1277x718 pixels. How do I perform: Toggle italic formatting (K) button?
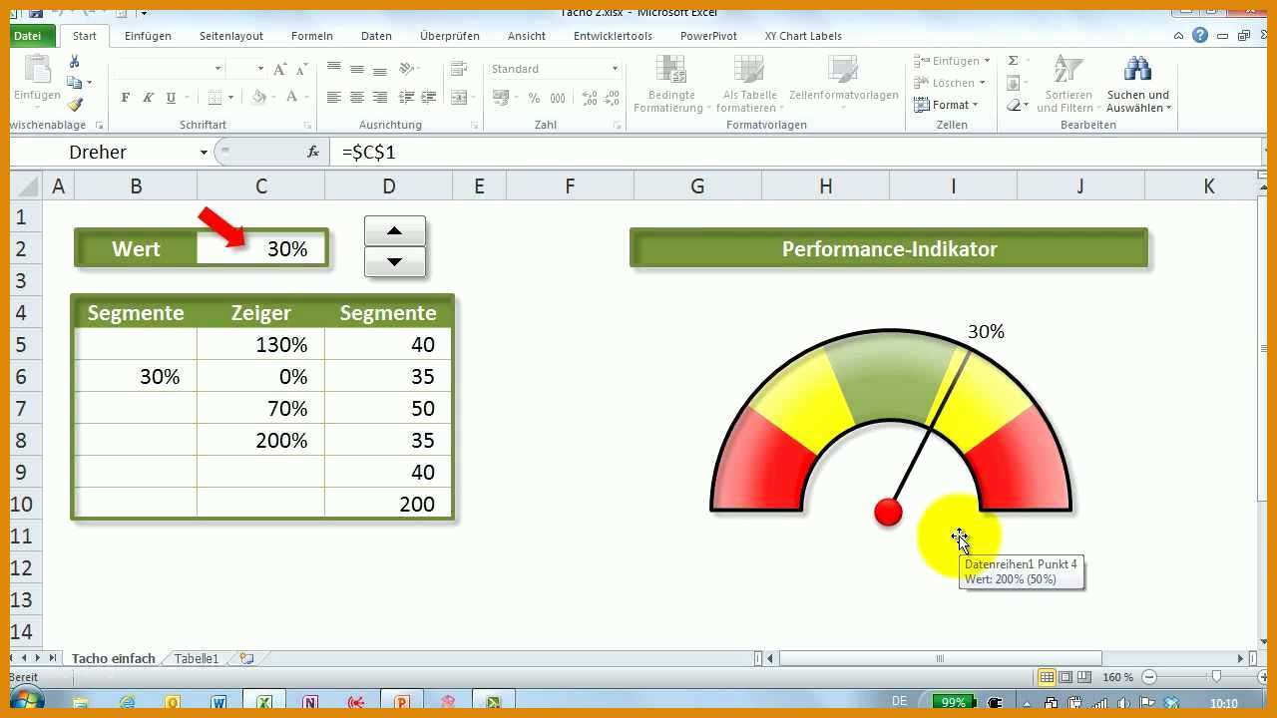click(148, 98)
